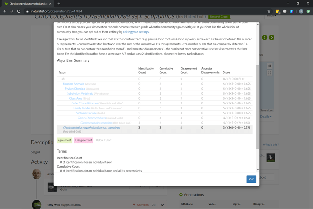313x209 pixels.
Task: Open Phylum Chordata taxon link
Action: pos(75,89)
